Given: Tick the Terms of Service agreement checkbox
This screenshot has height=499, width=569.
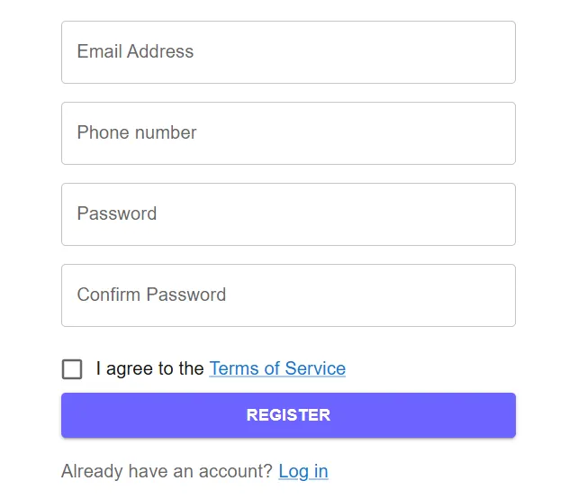Looking at the screenshot, I should (x=72, y=369).
